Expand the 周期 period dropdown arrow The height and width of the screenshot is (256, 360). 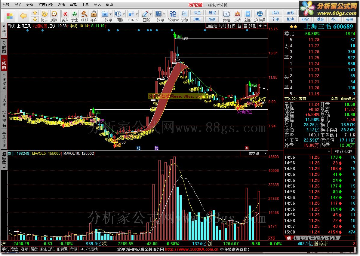coord(124,14)
